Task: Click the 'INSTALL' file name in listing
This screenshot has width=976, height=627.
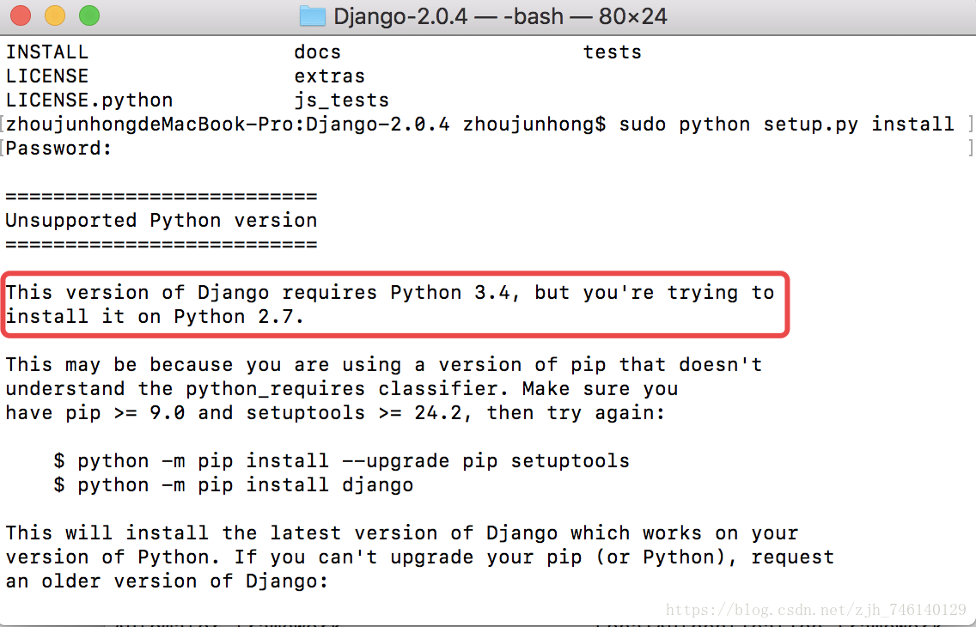Action: (x=47, y=52)
